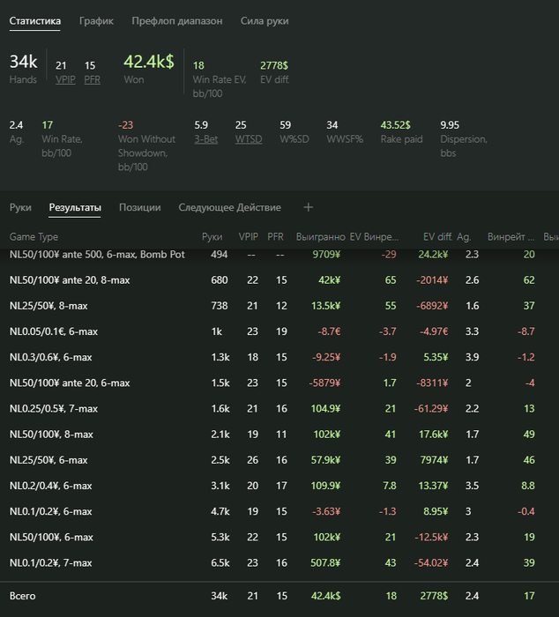Sort by Выигранно column header
Viewport: 559px width, 617px height.
click(x=320, y=237)
